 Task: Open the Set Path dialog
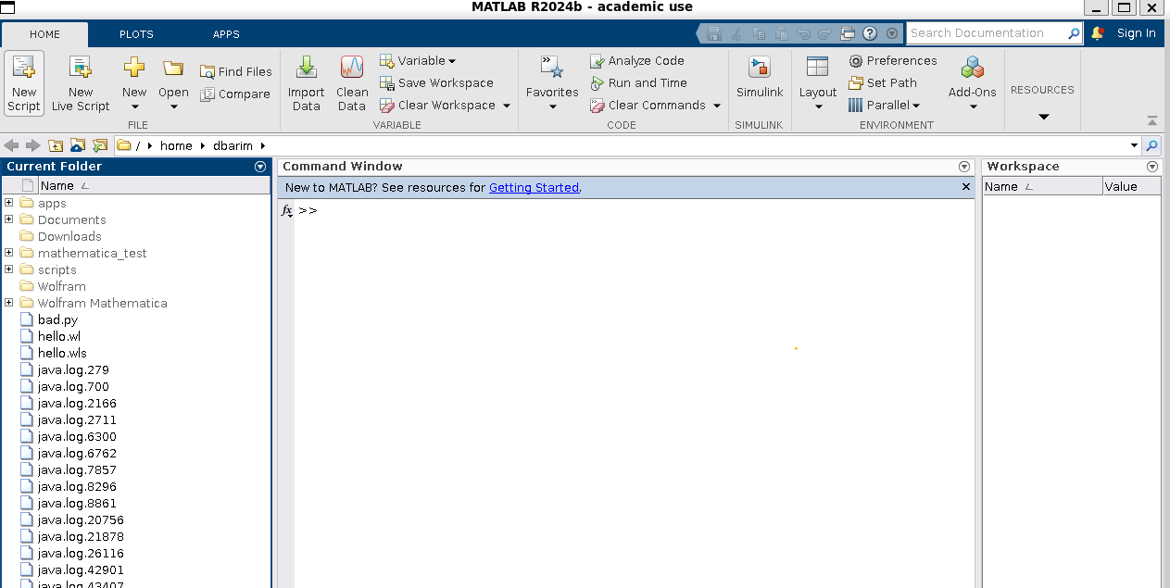pos(883,82)
